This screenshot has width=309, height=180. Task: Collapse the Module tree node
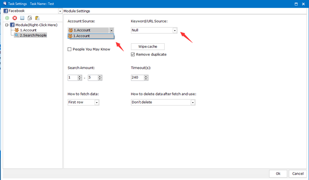pyautogui.click(x=7, y=25)
